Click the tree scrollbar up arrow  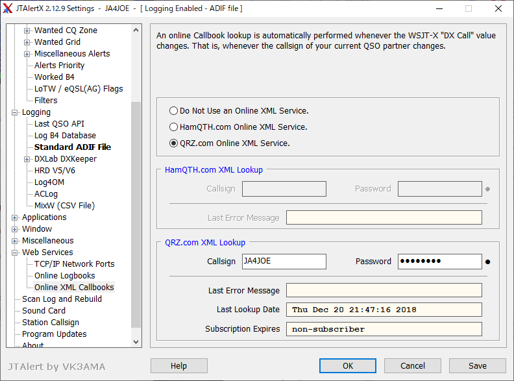[x=136, y=30]
